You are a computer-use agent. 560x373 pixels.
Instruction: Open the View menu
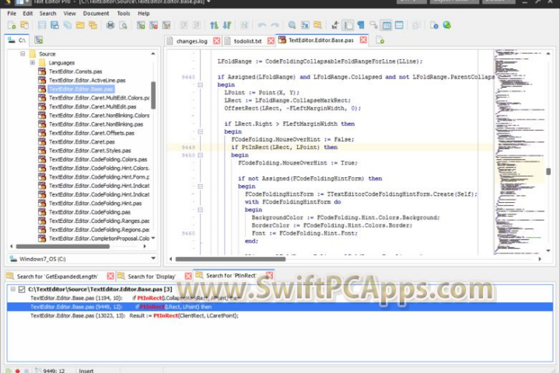(70, 13)
